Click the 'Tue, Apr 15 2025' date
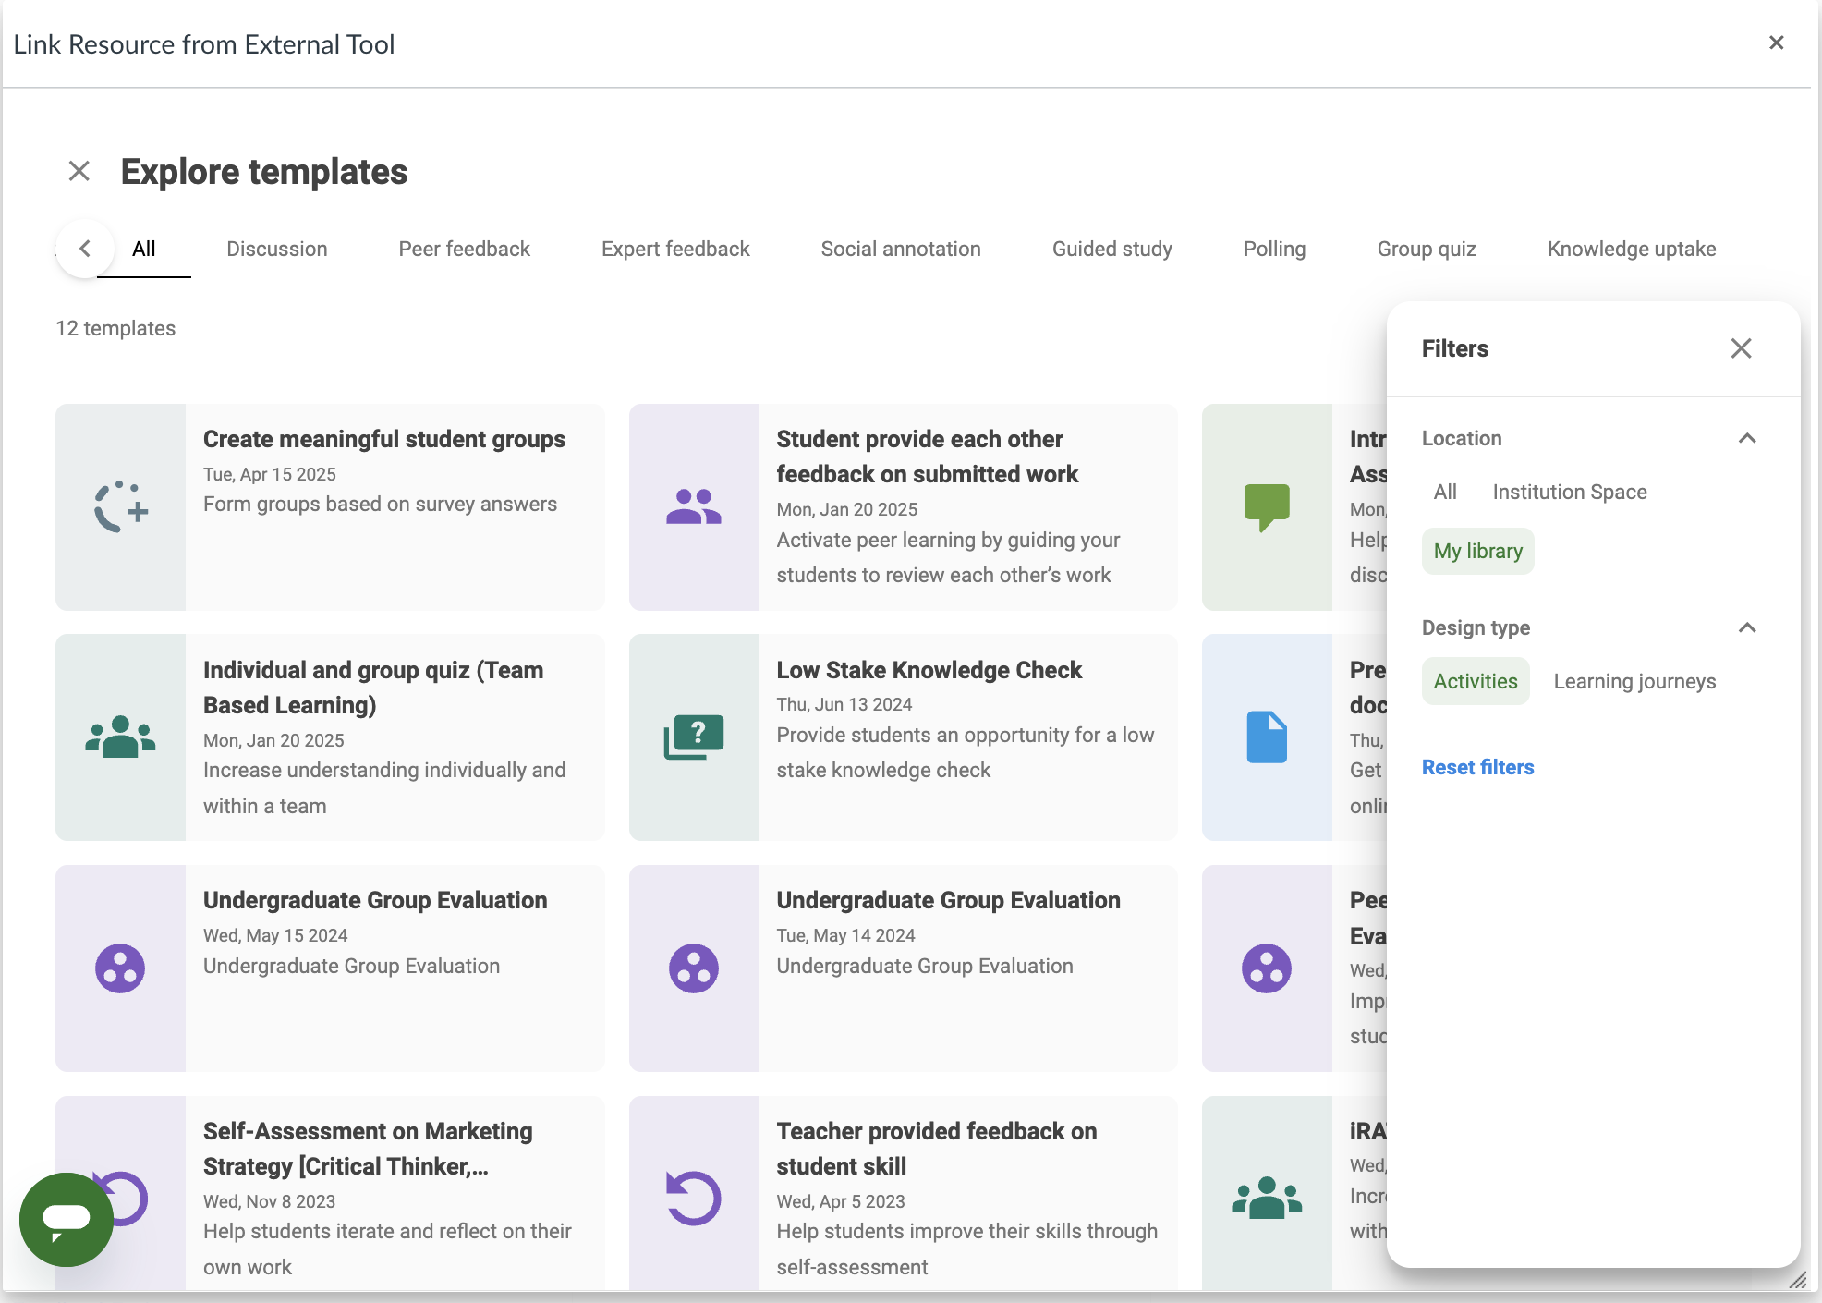 pyautogui.click(x=269, y=474)
